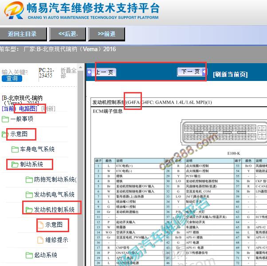Image resolution: width=267 pixels, height=266 pixels.
Task: Open the 车身电气系统 folder
Action: (37, 149)
